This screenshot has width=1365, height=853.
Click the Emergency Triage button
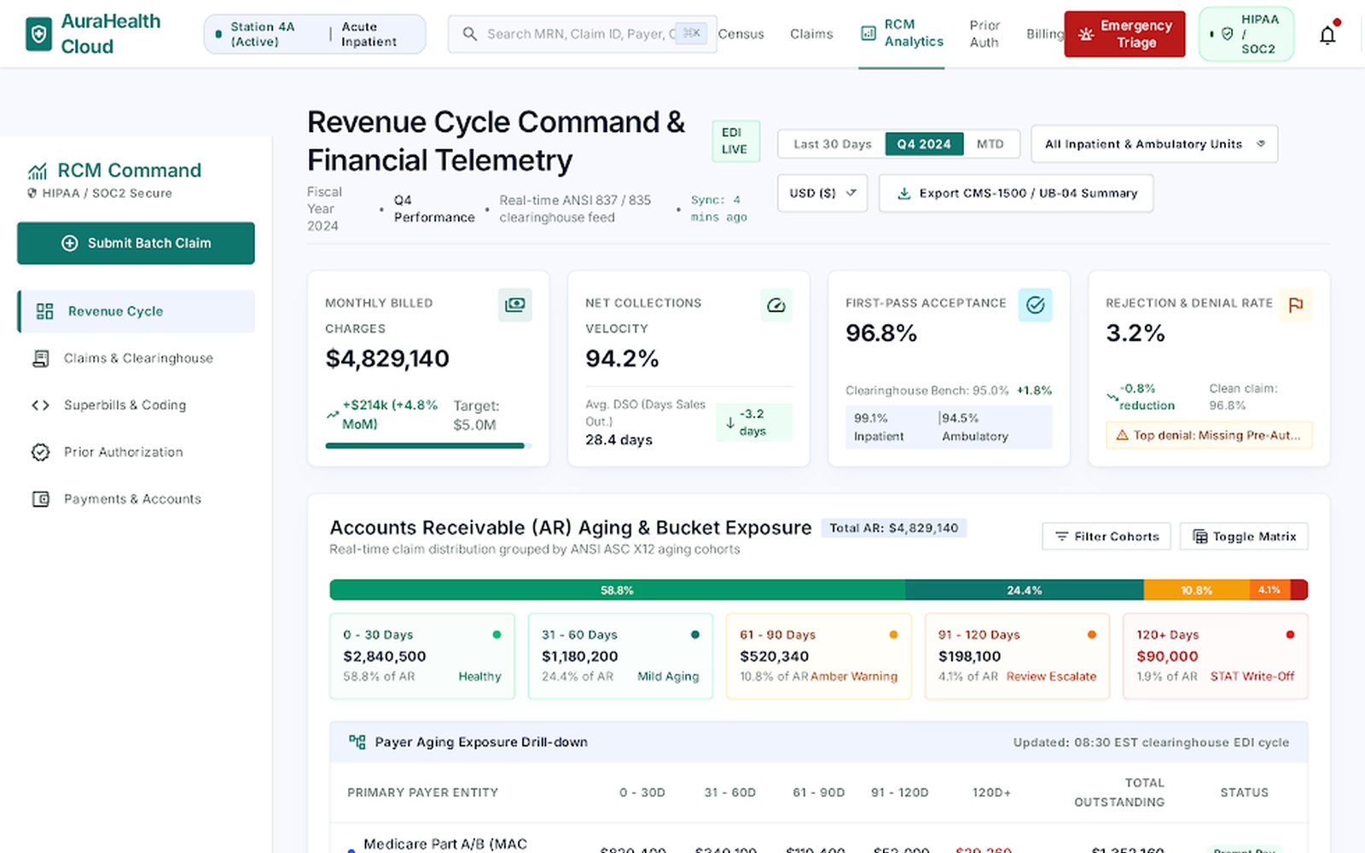coord(1124,34)
